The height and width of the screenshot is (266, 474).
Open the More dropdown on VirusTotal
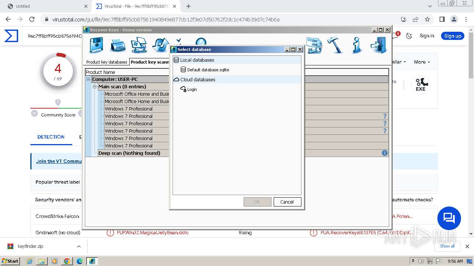click(422, 62)
